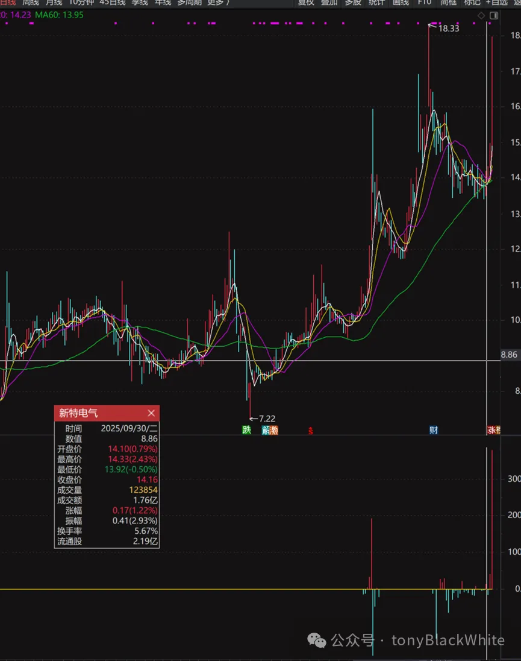Click the diamond icon at chart top-right
Image resolution: width=521 pixels, height=661 pixels.
(x=481, y=15)
